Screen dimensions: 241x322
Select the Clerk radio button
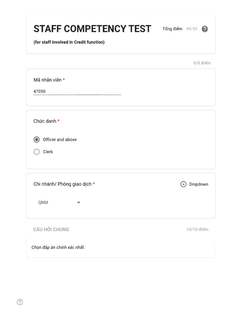point(37,152)
